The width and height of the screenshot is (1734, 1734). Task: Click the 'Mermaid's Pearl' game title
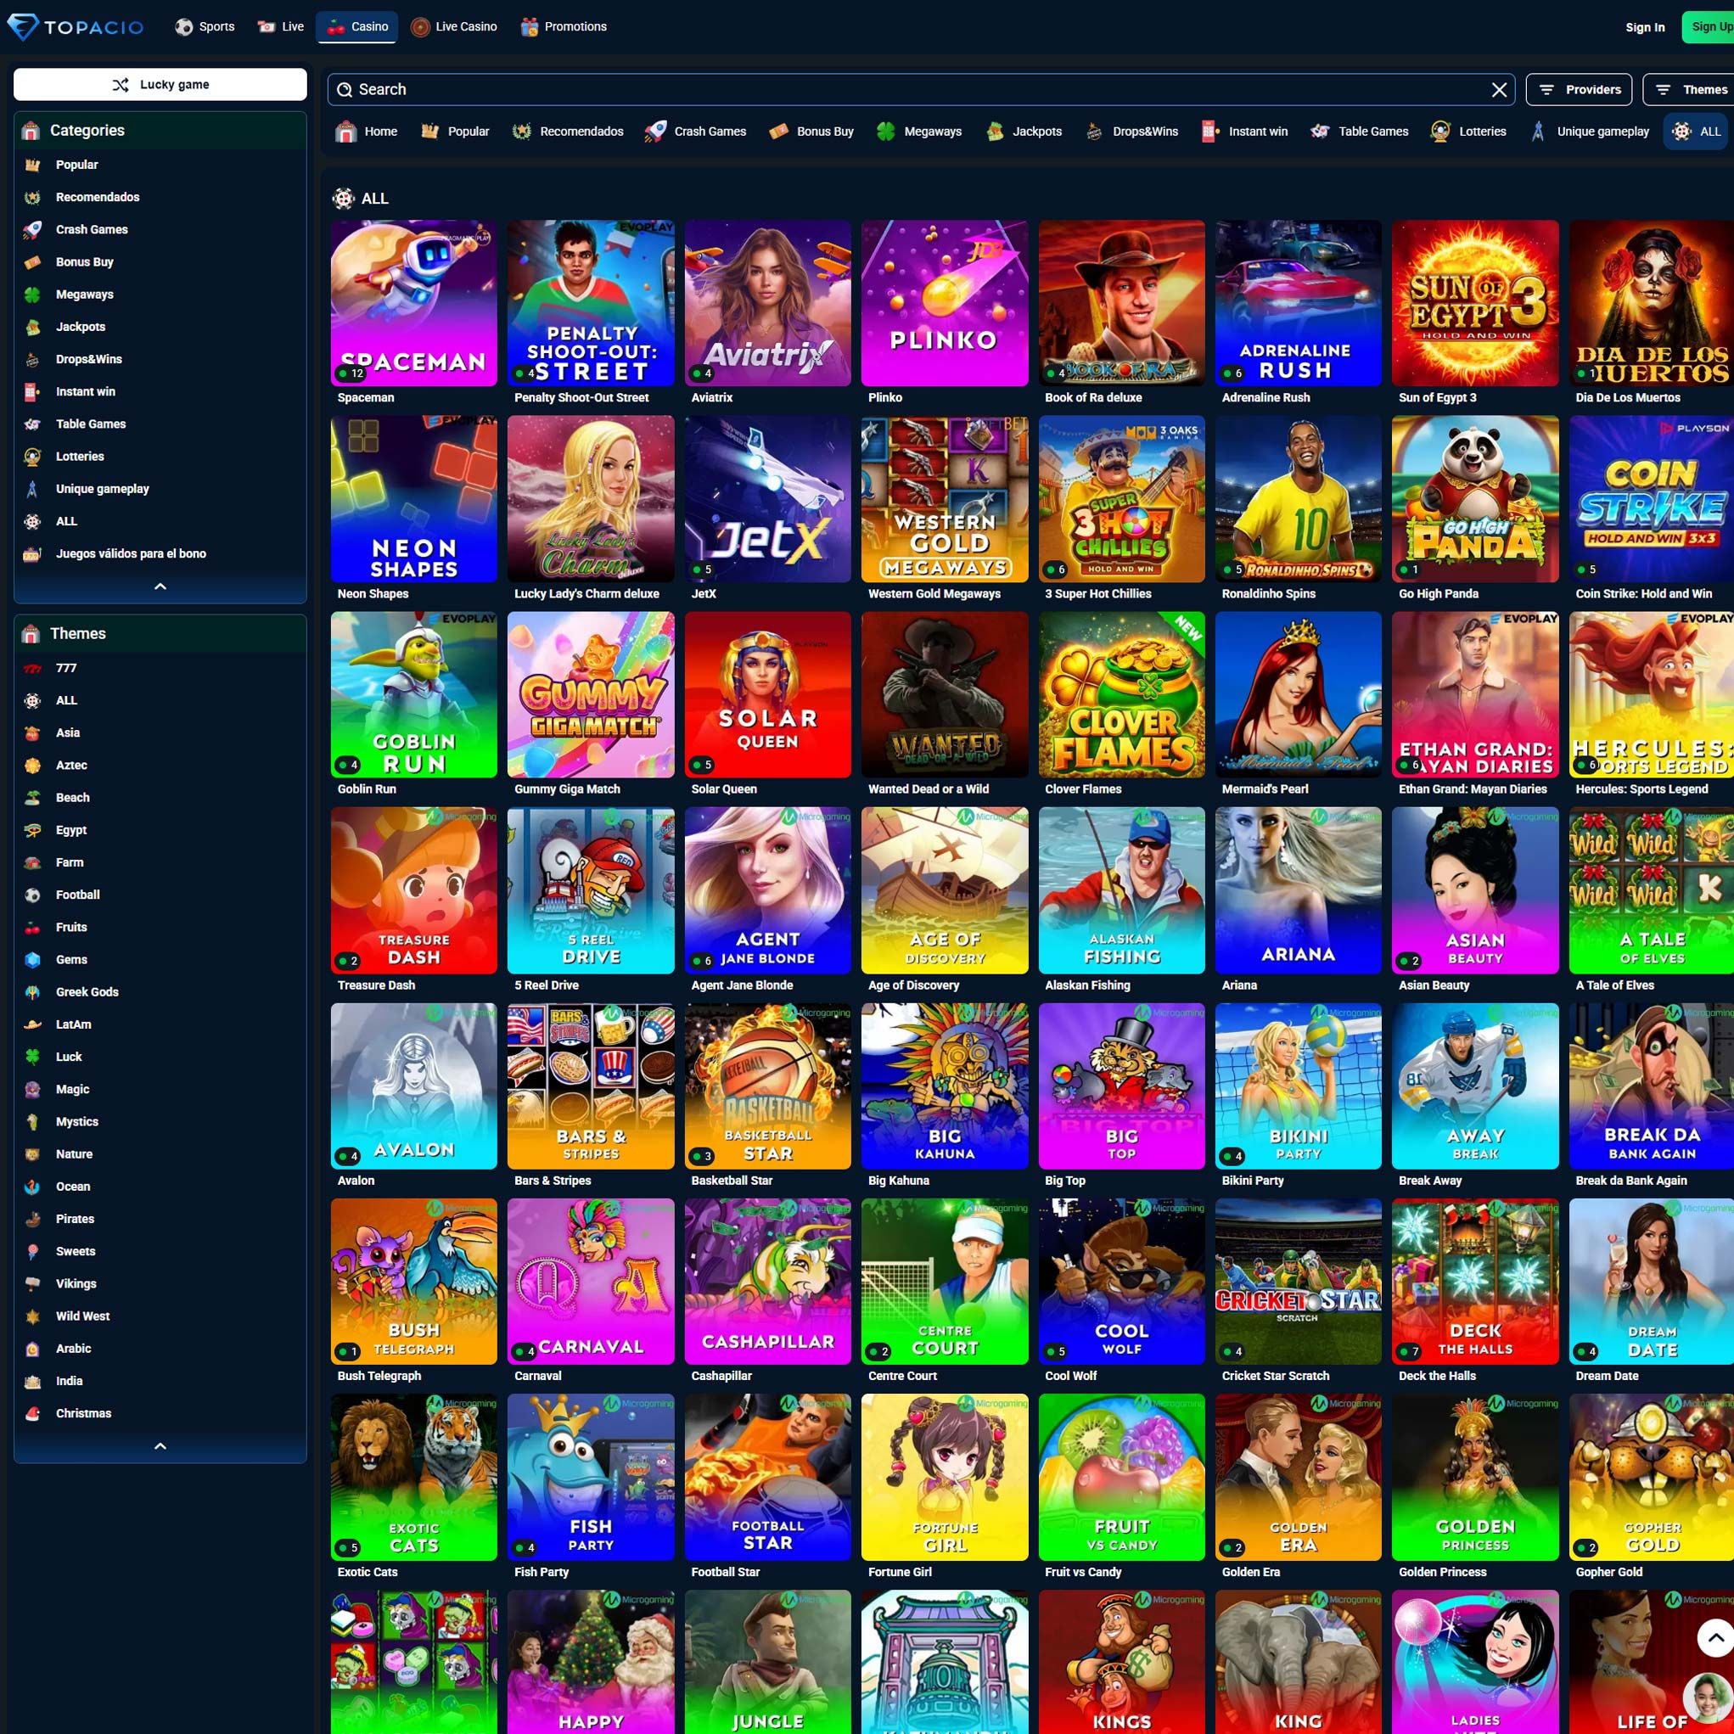1265,789
